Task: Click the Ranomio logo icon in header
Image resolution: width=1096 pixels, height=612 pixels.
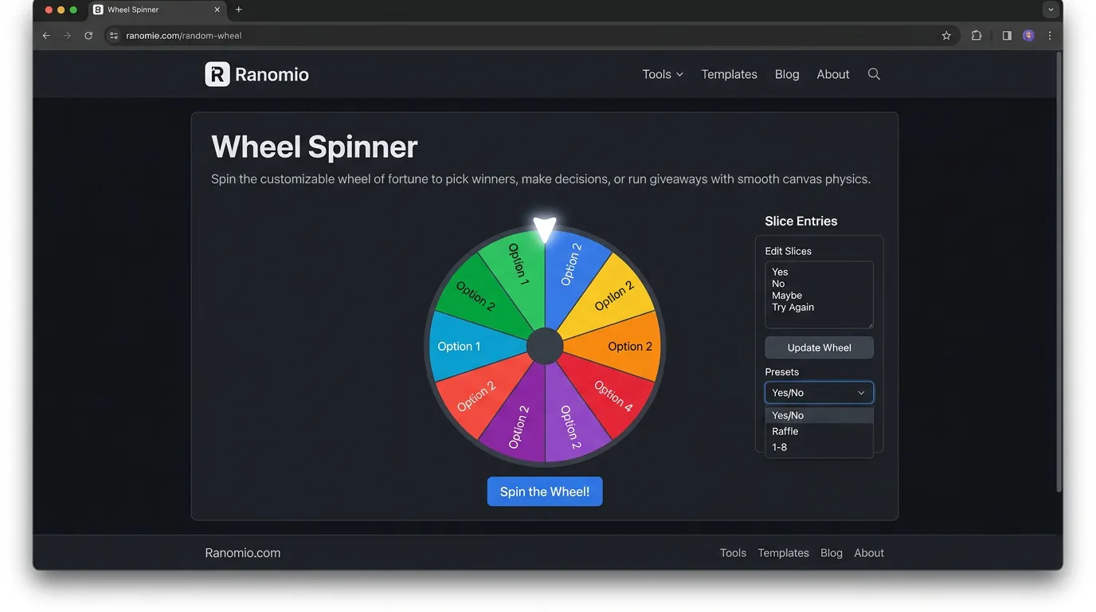Action: point(217,74)
